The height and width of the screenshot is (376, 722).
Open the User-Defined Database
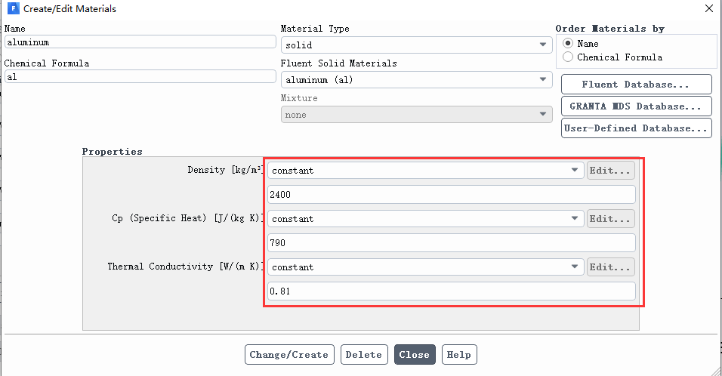coord(637,128)
